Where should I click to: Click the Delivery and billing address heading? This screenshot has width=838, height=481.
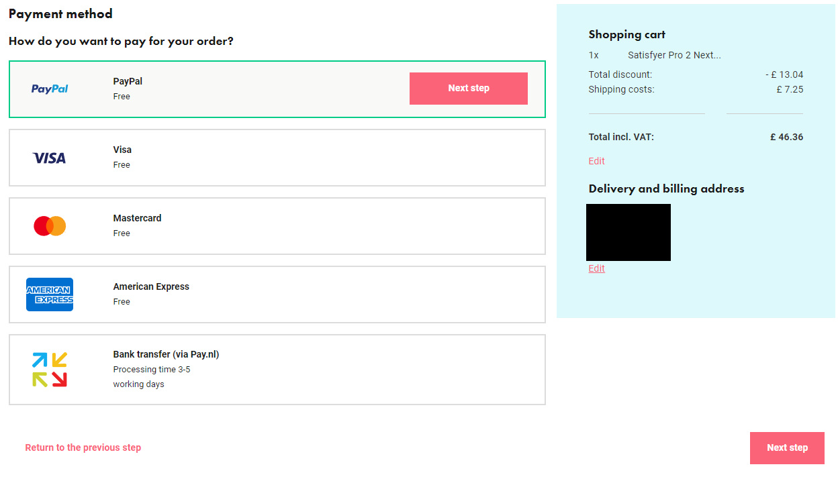667,189
